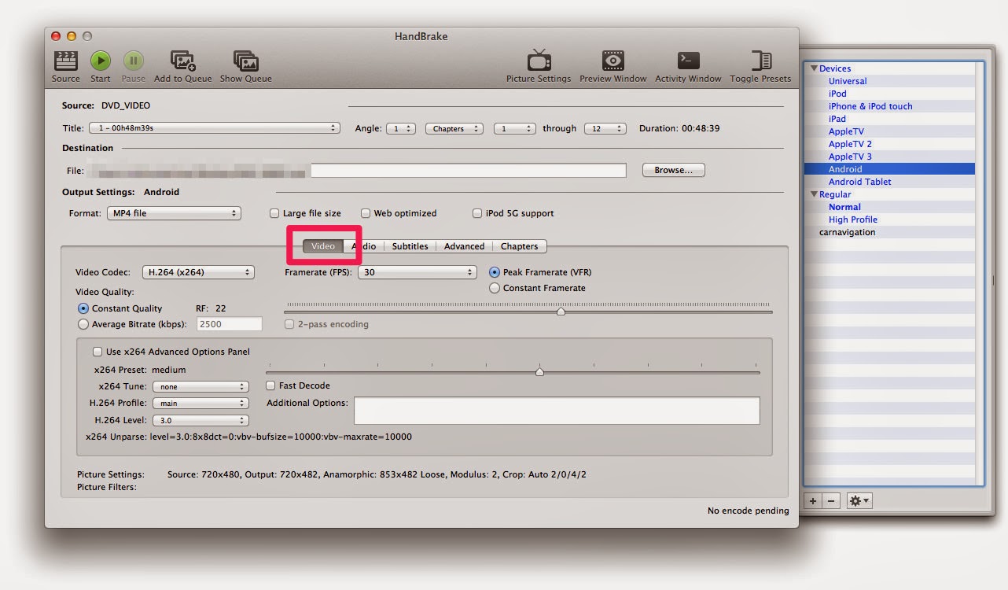Select Average Bitrate (kbps) radio button
The image size is (1008, 590).
pyautogui.click(x=83, y=324)
